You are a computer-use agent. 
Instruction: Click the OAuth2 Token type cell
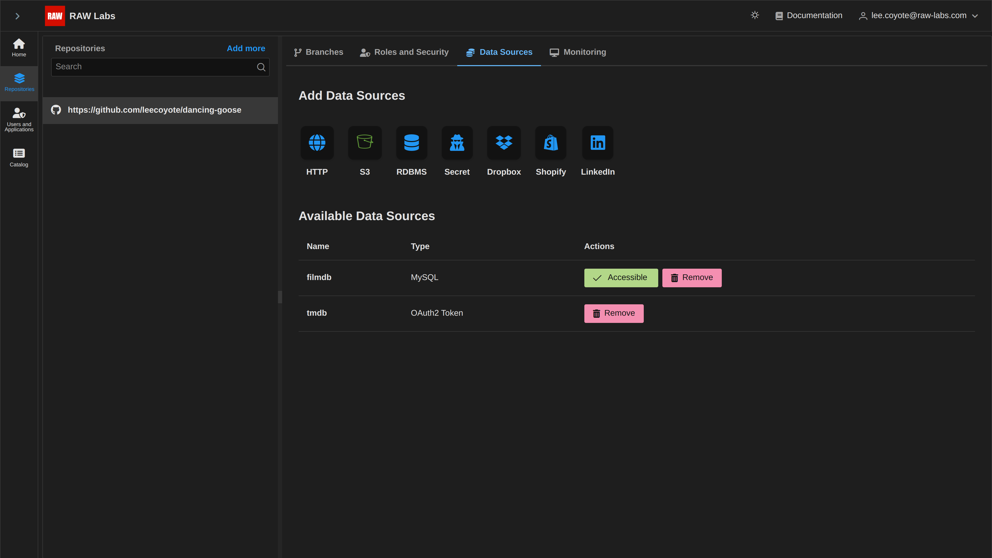point(437,313)
